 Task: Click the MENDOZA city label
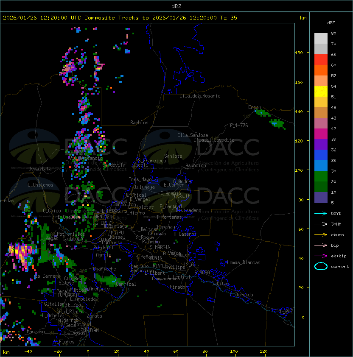click(x=103, y=216)
